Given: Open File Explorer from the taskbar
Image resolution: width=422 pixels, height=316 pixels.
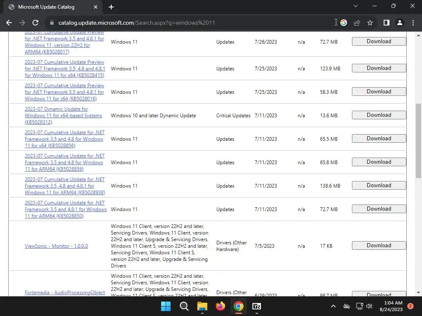Looking at the screenshot, I should click(x=202, y=306).
